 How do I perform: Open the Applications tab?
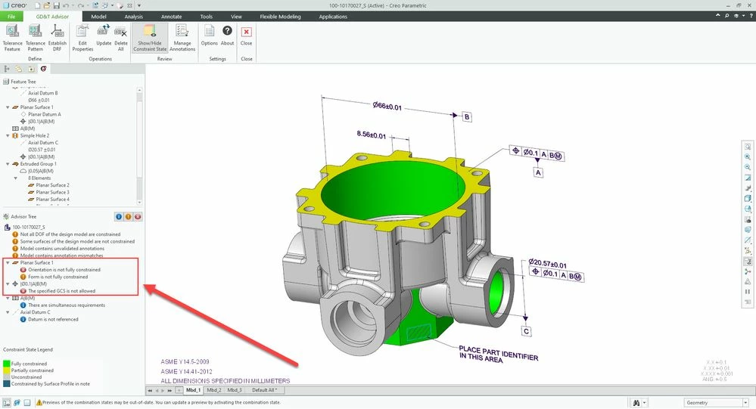333,17
